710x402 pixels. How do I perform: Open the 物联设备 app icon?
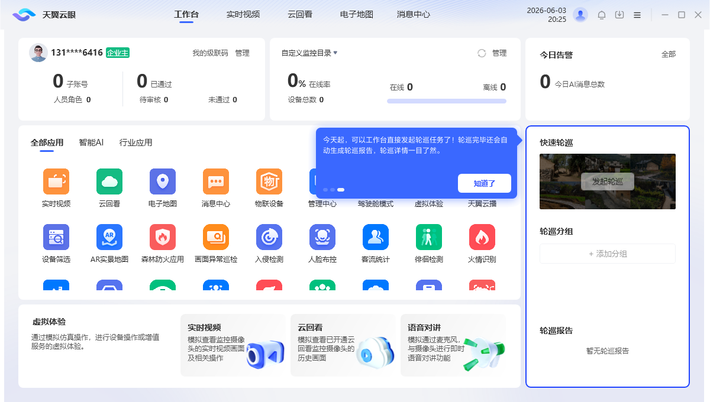coord(269,181)
